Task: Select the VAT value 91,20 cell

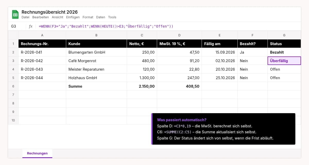Action: 179,61
